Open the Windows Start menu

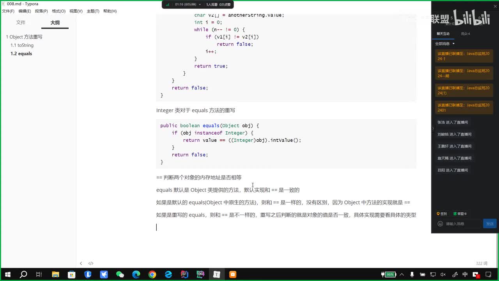7,274
